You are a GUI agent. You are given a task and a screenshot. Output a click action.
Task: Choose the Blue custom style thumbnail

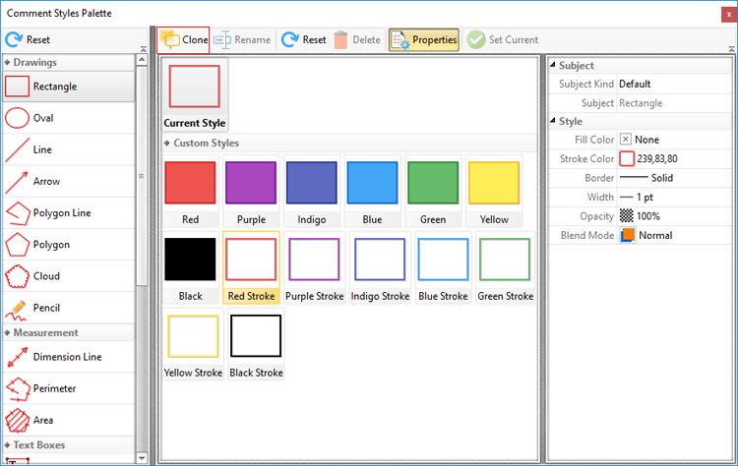(372, 192)
